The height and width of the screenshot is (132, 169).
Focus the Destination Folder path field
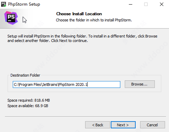(67, 85)
